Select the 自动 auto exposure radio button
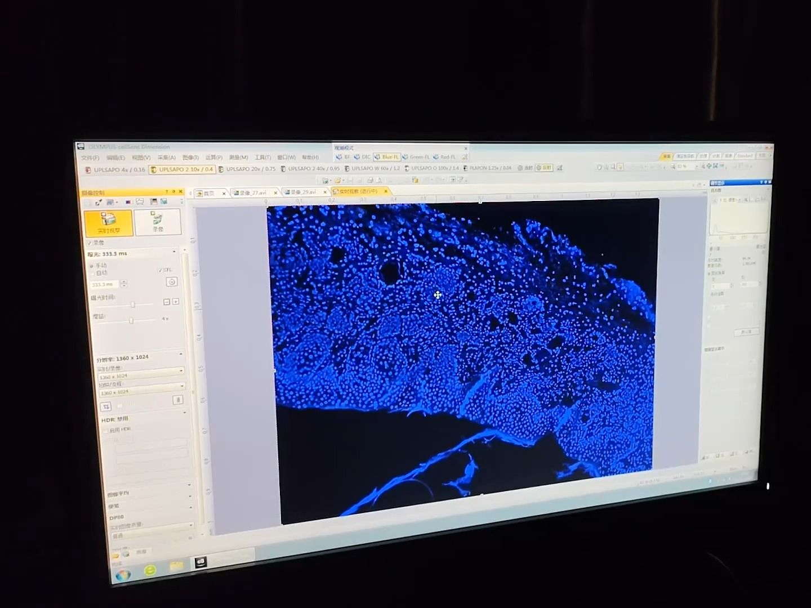Viewport: 811px width, 608px height. point(92,273)
